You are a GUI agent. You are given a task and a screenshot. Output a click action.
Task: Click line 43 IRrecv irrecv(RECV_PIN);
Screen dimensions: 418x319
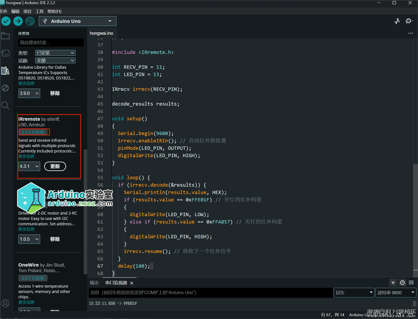(147, 89)
